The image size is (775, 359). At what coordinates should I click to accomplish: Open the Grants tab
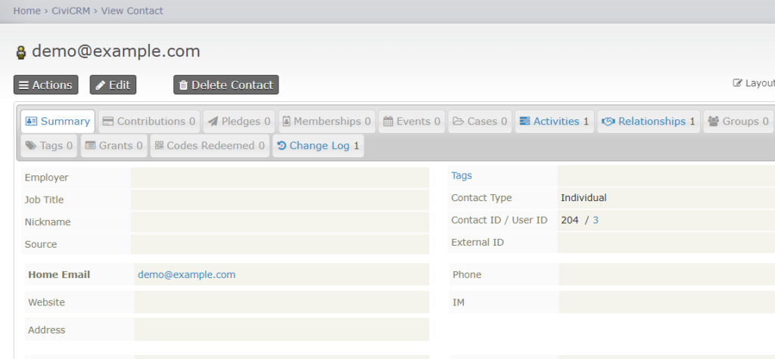114,146
